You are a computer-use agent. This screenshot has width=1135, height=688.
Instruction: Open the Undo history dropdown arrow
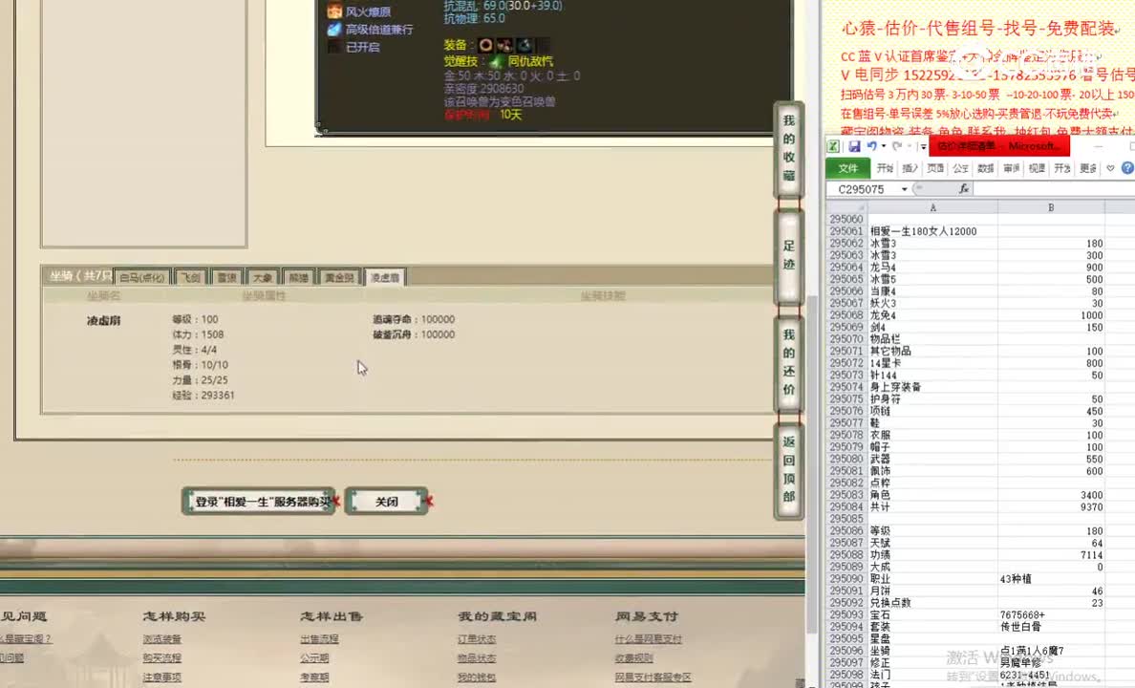[x=883, y=145]
